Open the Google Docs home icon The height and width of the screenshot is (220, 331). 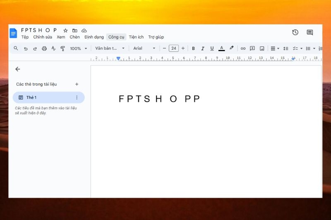coord(13,33)
